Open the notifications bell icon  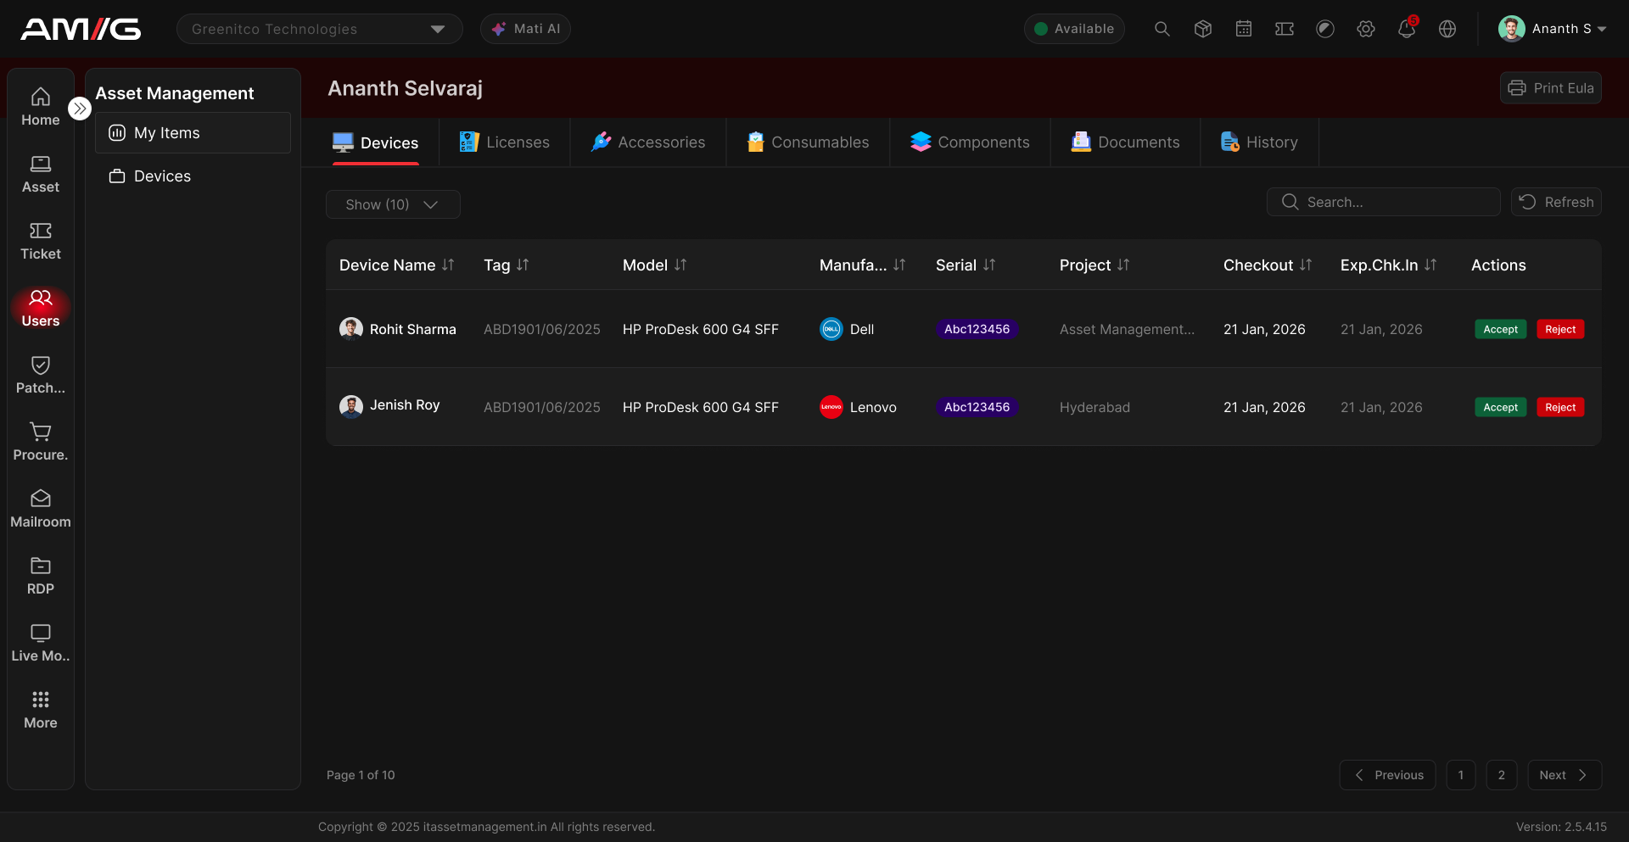(1406, 29)
